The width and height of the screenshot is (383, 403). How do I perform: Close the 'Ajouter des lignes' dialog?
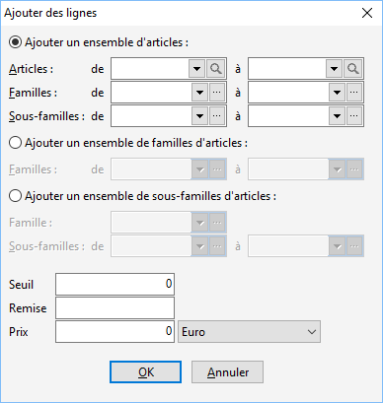367,13
